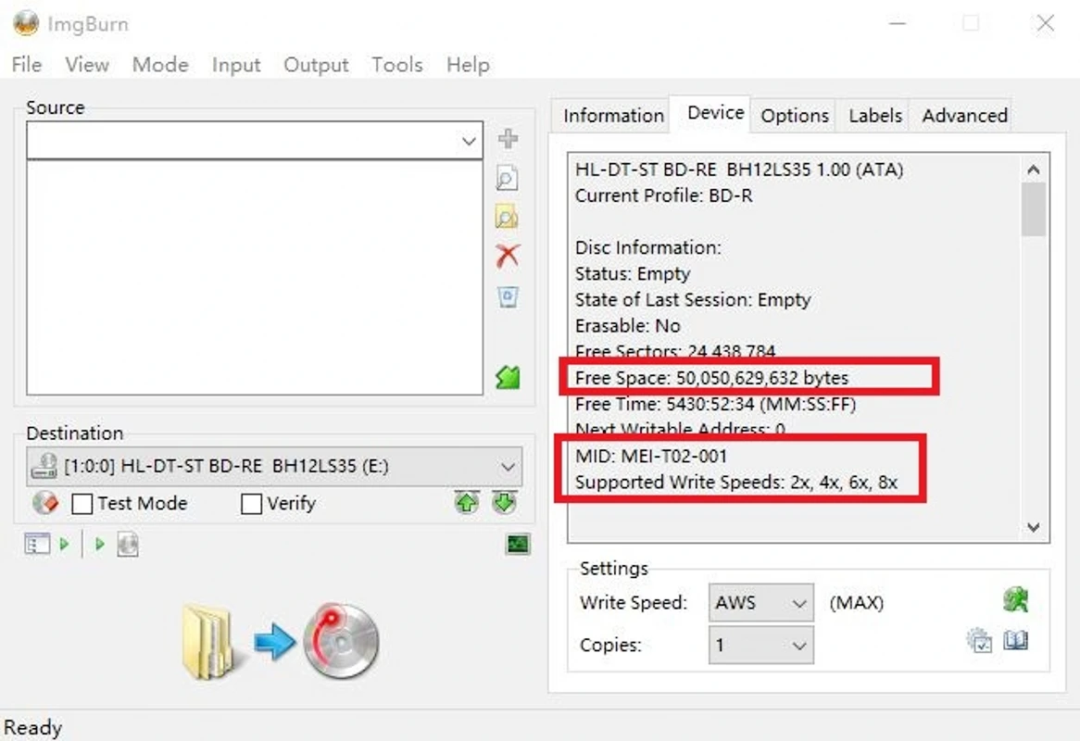Switch to the Options tab
Screen dimensions: 1080x741
[793, 116]
